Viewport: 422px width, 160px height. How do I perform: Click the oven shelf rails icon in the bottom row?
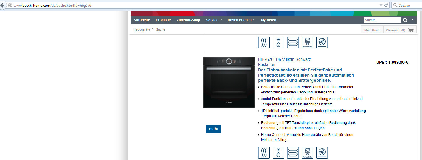(293, 153)
